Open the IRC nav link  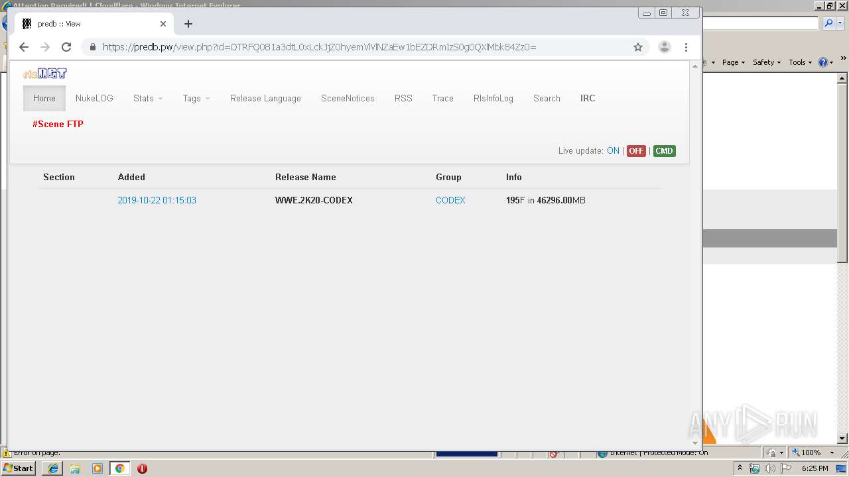point(588,98)
